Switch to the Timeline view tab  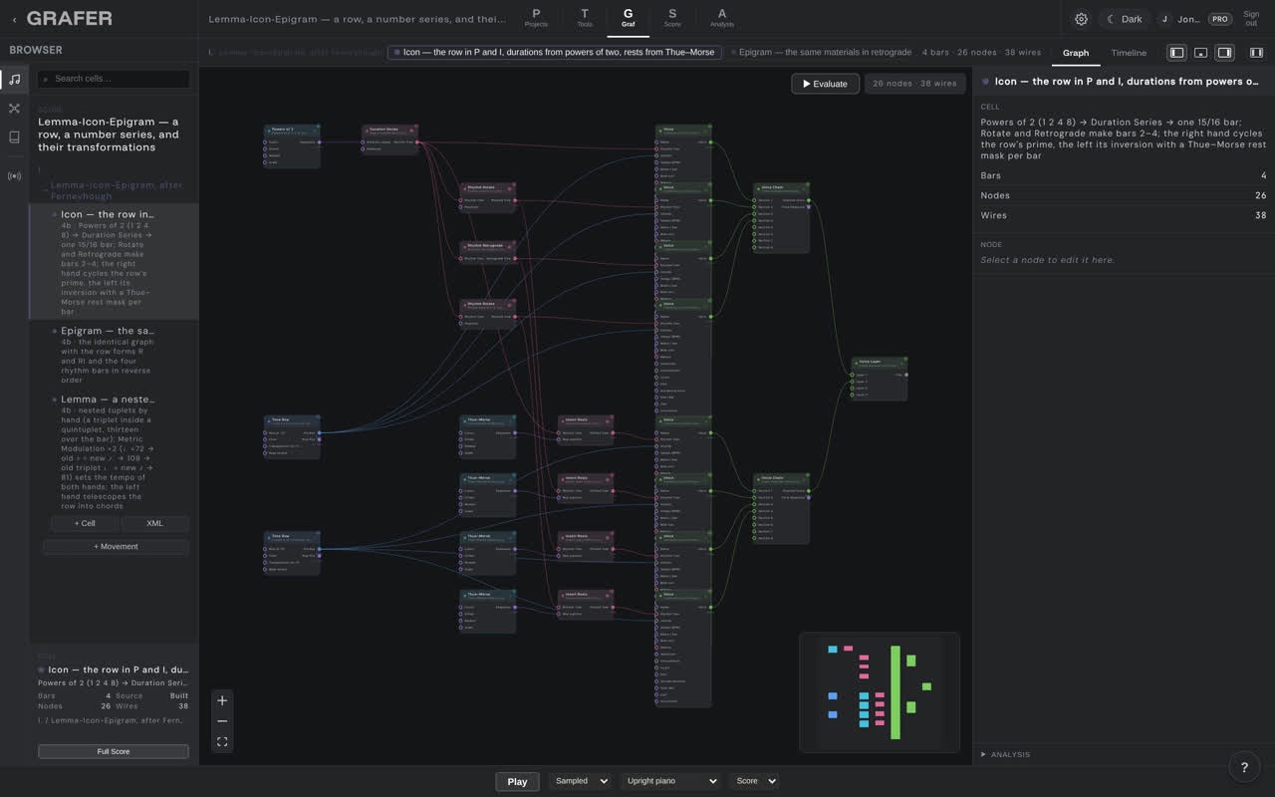click(x=1129, y=53)
